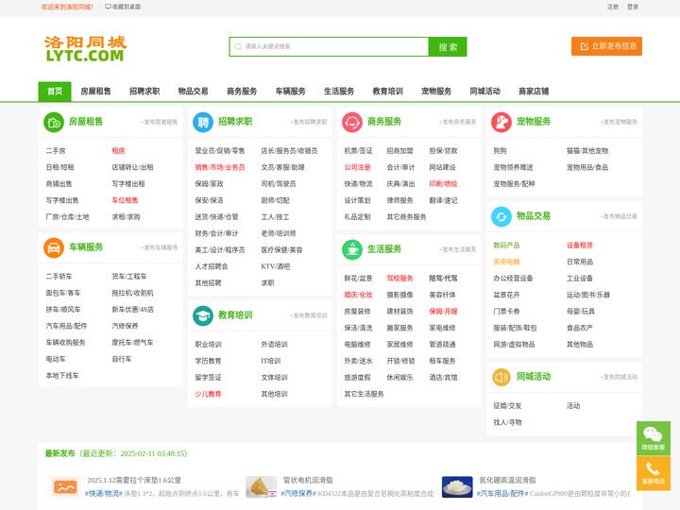Open the 找人/寻物 link
Image resolution: width=680 pixels, height=510 pixels.
pyautogui.click(x=507, y=422)
